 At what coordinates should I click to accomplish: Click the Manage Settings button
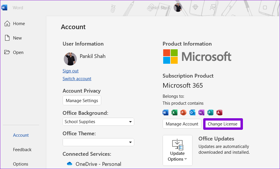point(82,100)
